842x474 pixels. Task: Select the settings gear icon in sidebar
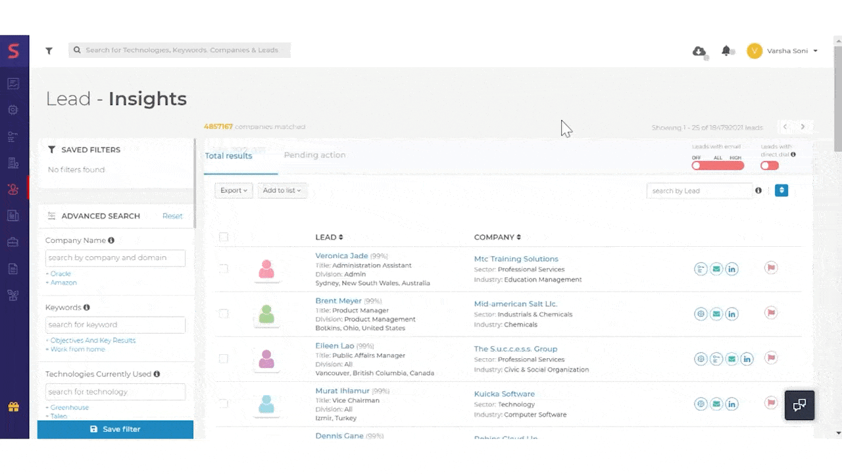[x=14, y=110]
